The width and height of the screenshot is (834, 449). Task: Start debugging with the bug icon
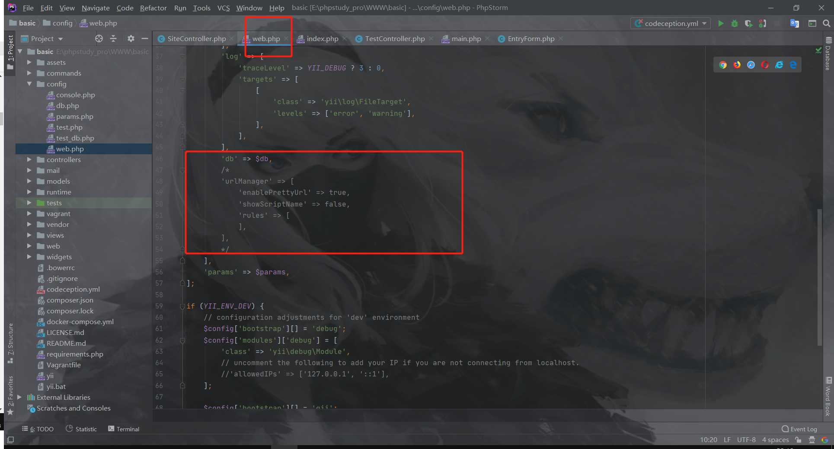[735, 23]
